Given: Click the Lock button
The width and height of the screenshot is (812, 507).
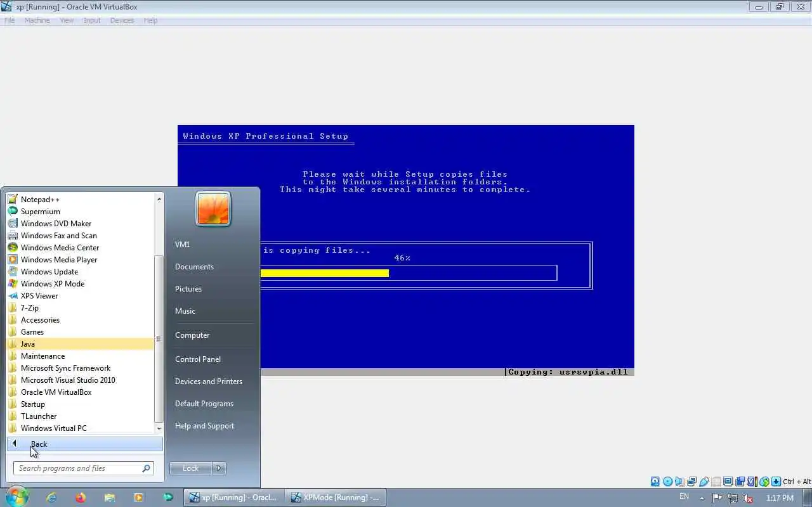Looking at the screenshot, I should (191, 468).
